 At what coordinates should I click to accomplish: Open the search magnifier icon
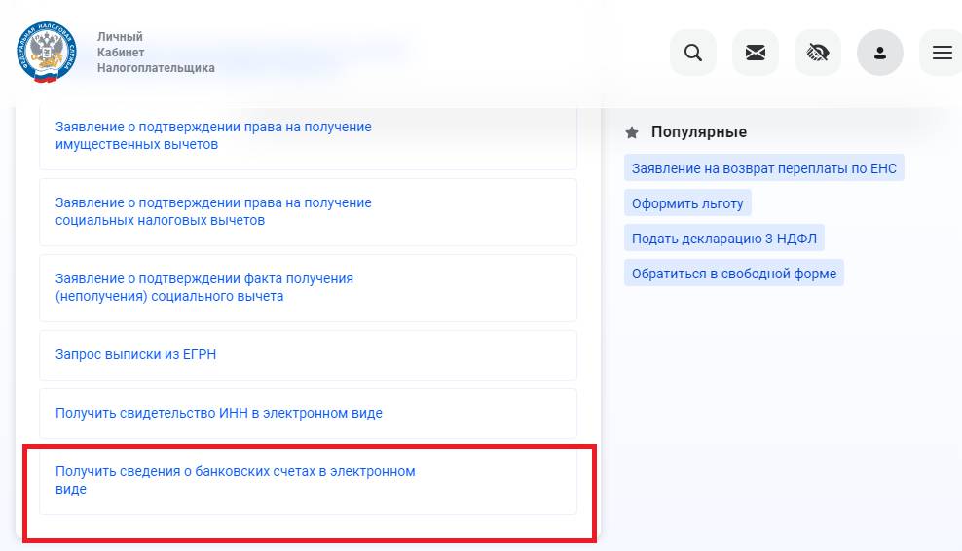(693, 53)
